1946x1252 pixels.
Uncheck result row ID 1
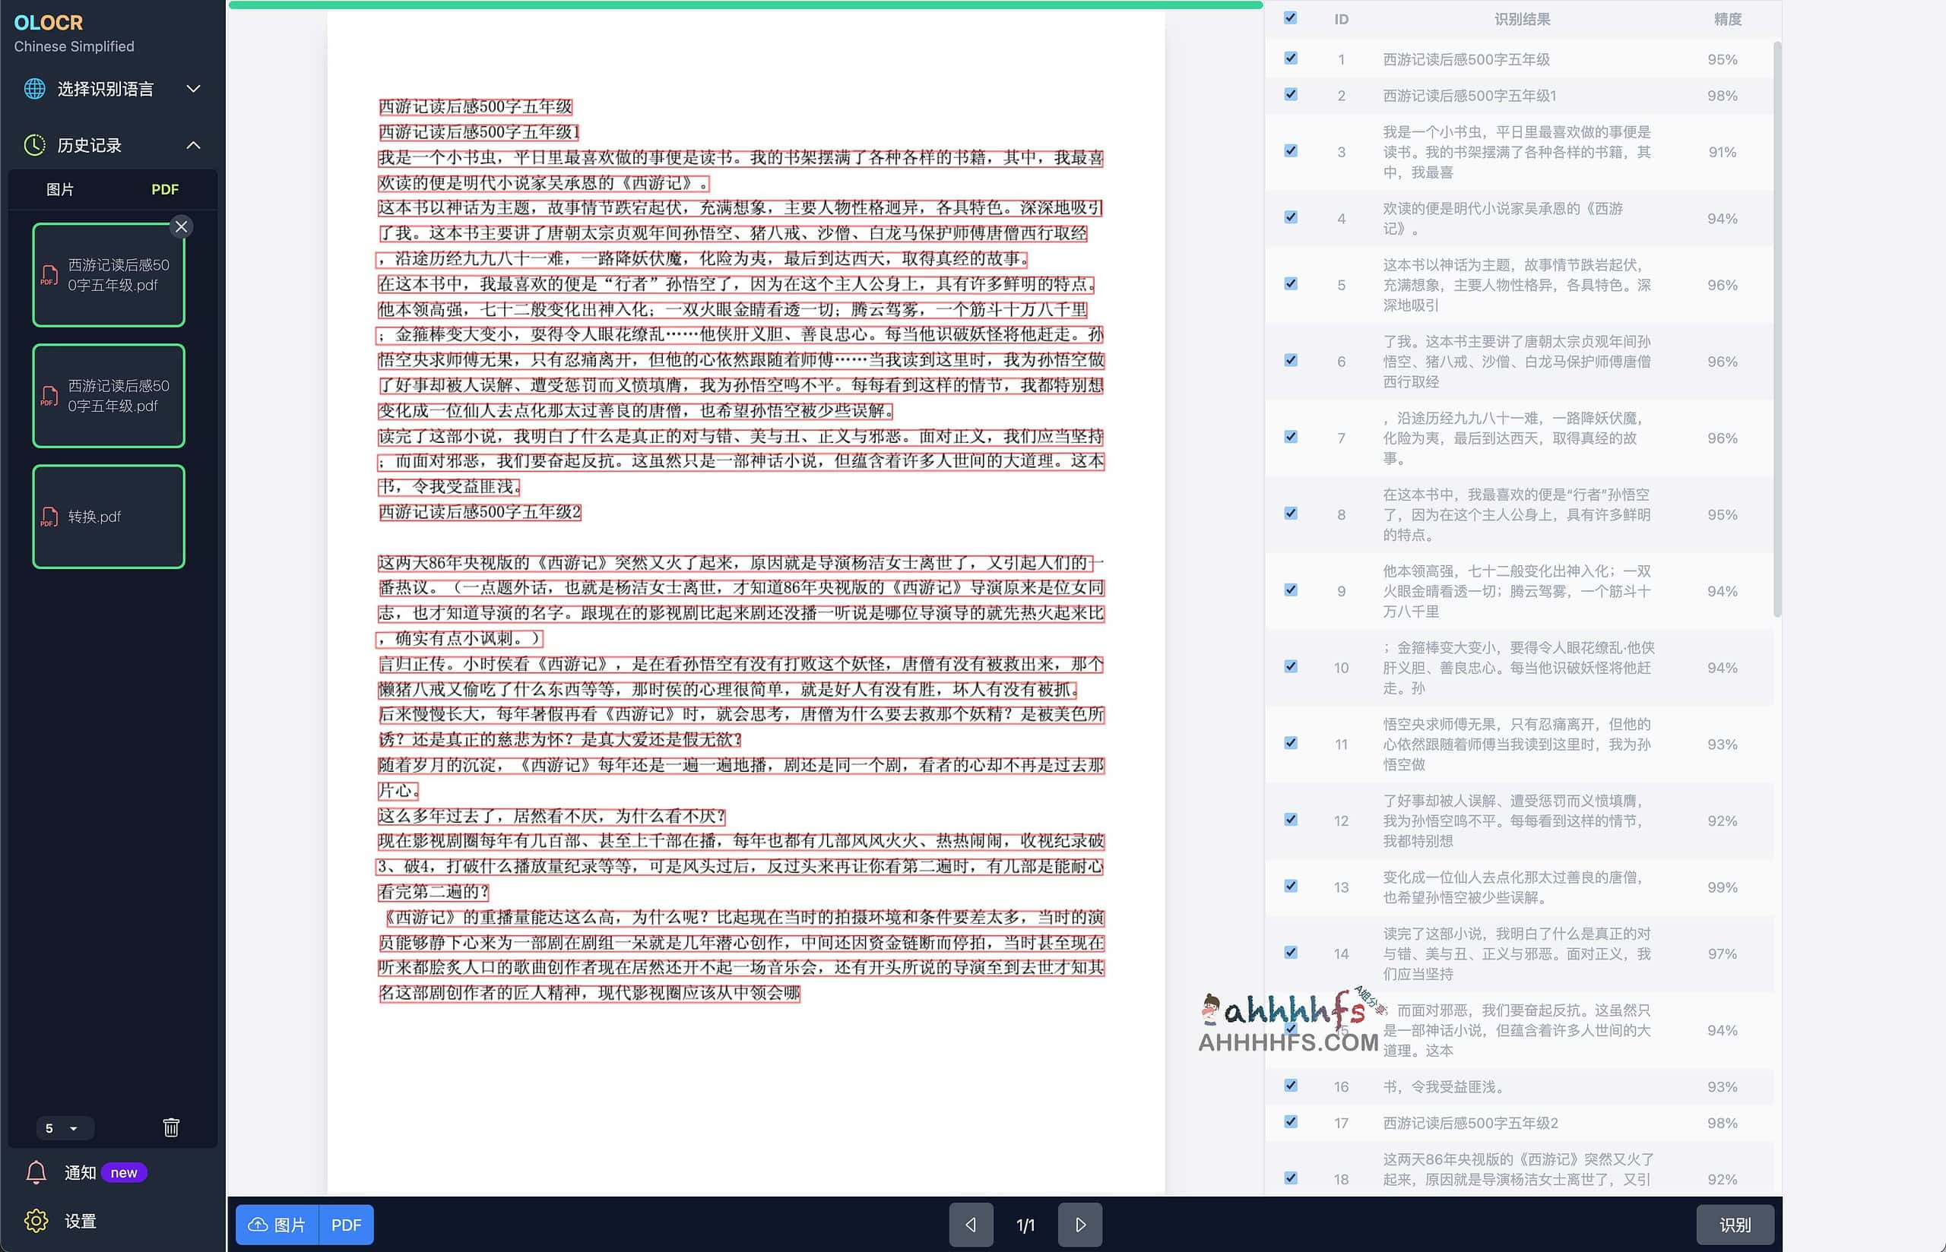click(x=1291, y=58)
